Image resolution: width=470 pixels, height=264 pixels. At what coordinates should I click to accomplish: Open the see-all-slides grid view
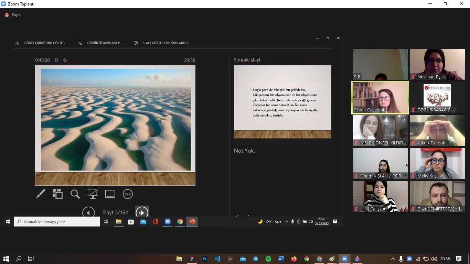tap(57, 194)
